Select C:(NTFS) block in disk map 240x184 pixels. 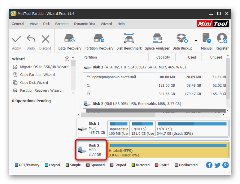point(142,128)
